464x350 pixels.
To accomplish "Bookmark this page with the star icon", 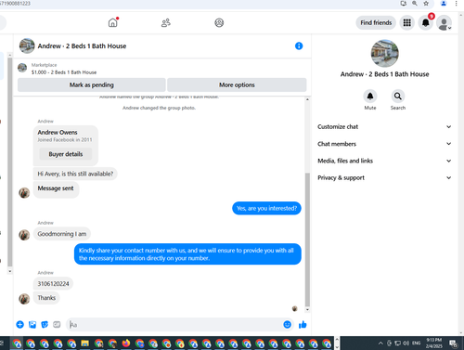I will (x=426, y=4).
